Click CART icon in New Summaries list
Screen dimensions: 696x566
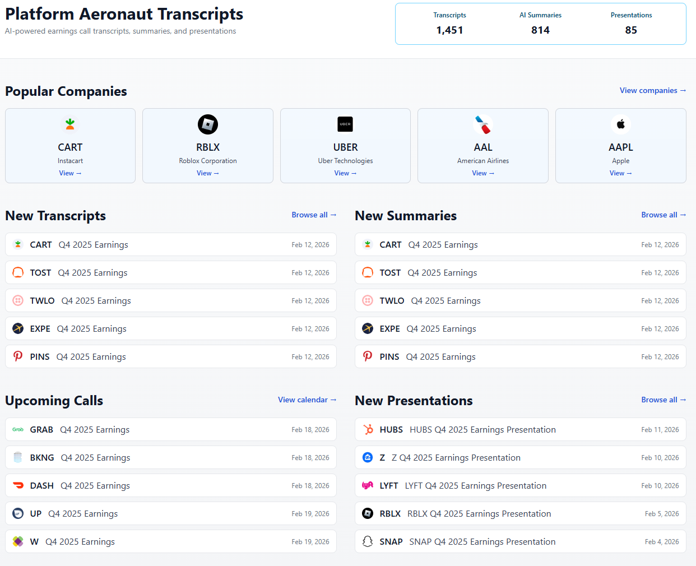pyautogui.click(x=368, y=244)
